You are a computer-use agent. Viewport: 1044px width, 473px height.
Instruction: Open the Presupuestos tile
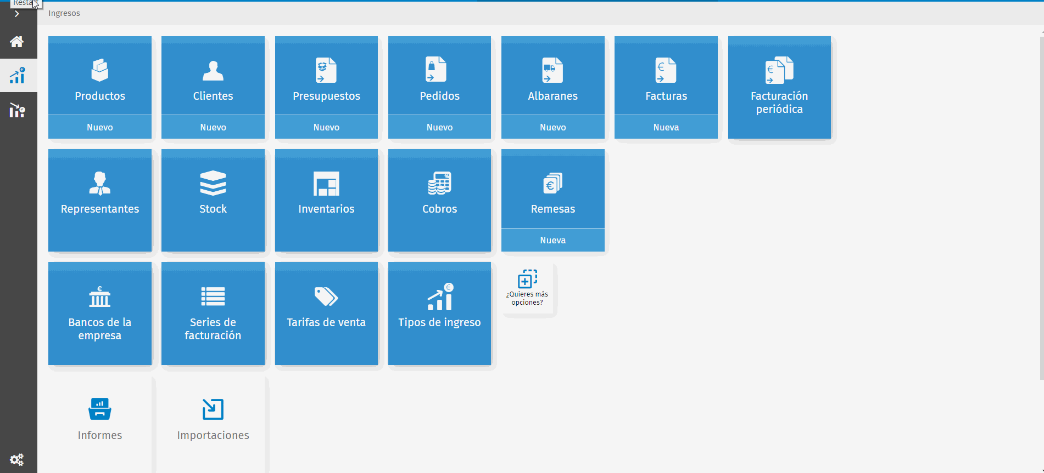[x=326, y=76]
